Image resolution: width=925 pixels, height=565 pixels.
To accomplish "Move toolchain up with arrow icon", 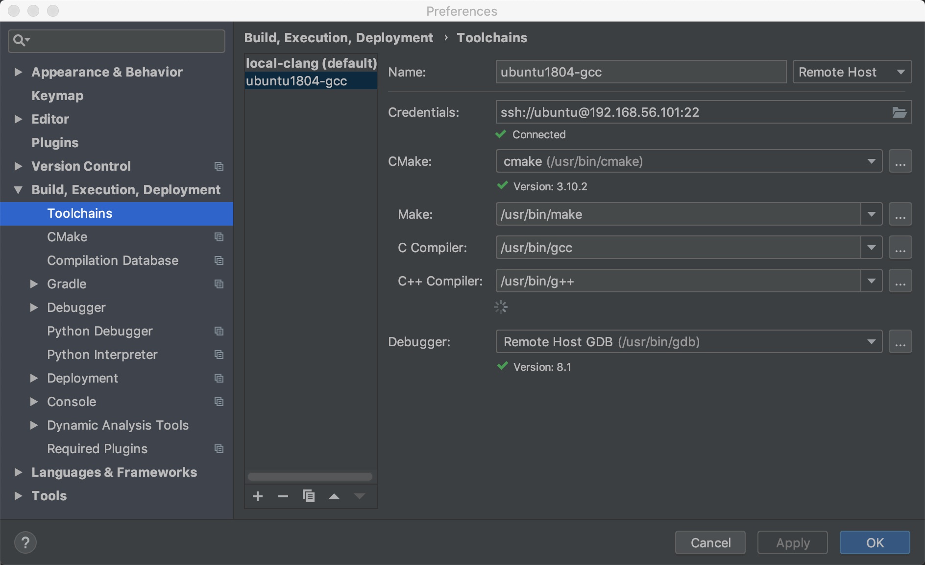I will click(334, 496).
